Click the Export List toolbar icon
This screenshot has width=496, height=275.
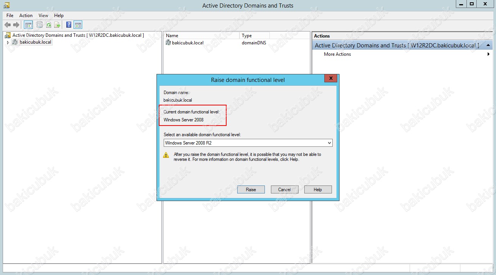pos(57,25)
